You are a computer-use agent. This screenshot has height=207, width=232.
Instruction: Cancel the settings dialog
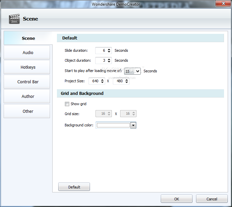212,199
